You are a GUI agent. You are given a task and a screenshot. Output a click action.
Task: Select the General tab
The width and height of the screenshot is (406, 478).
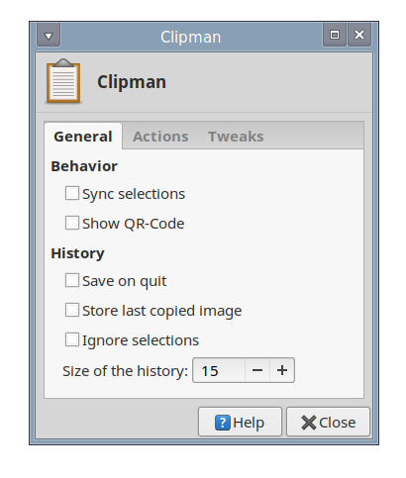pos(83,137)
